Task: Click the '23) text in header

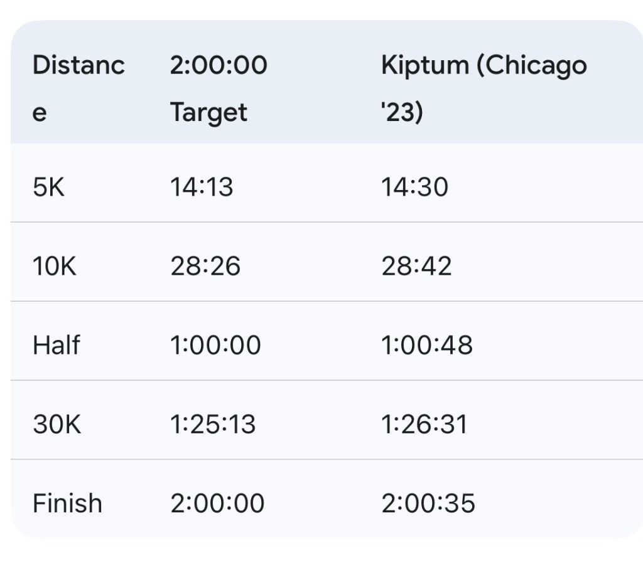Action: [x=402, y=113]
